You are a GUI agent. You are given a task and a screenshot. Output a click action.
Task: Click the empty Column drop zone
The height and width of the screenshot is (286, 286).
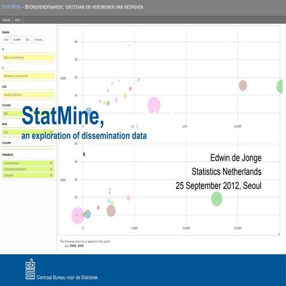coord(28,147)
